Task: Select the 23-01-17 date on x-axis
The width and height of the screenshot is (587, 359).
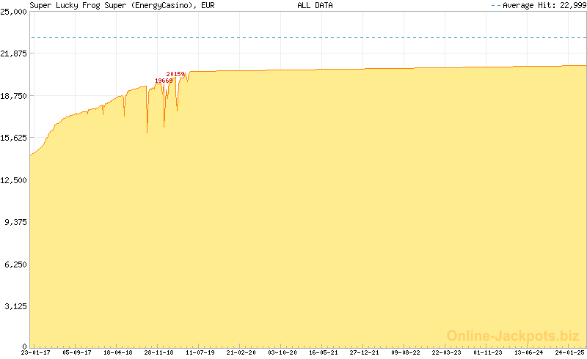Action: click(36, 352)
